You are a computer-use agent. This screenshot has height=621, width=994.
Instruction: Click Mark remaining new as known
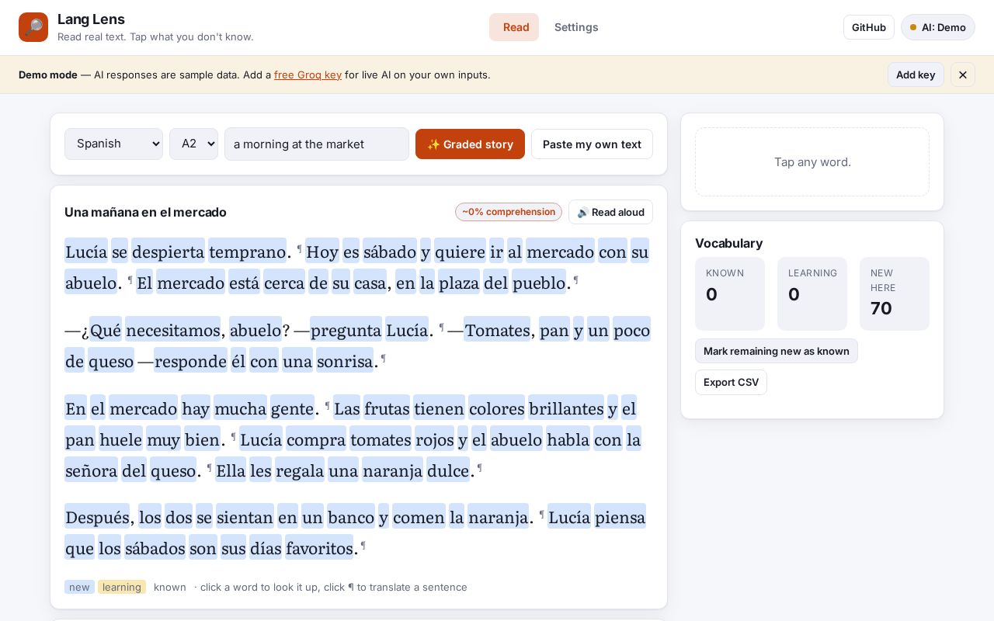click(777, 351)
